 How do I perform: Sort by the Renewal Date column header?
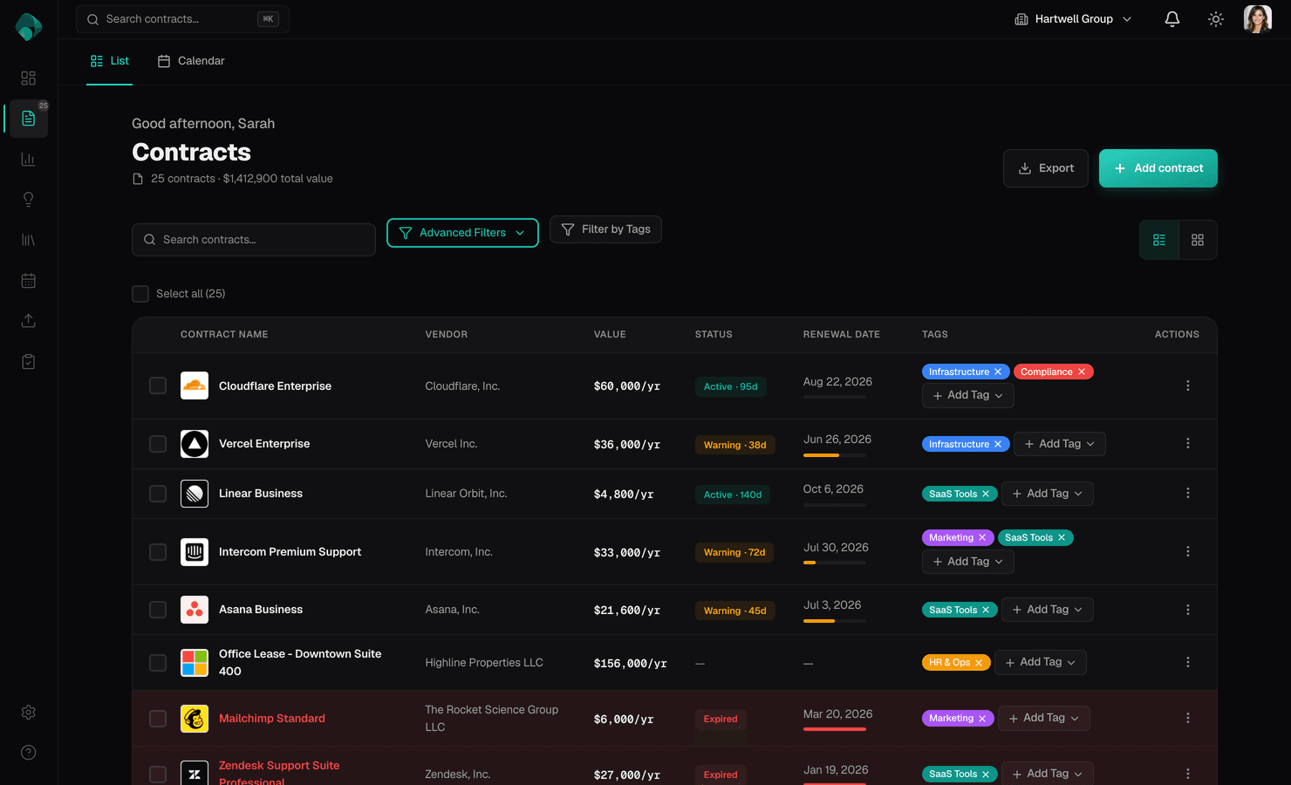click(x=842, y=334)
